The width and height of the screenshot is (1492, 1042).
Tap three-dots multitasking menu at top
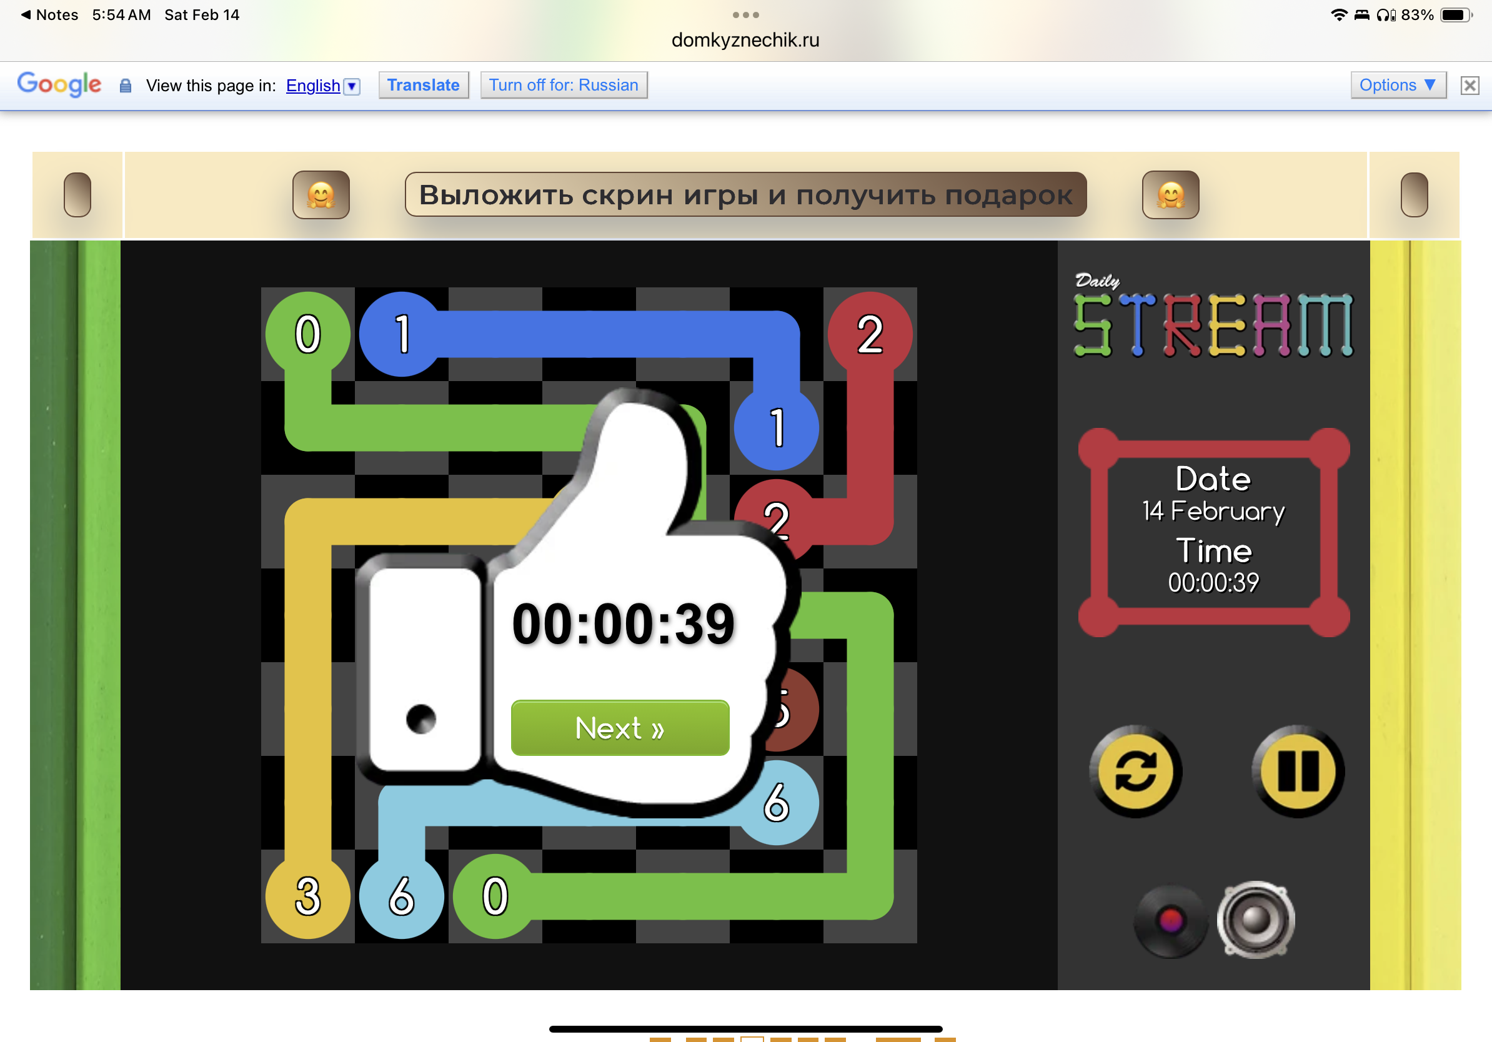pyautogui.click(x=745, y=14)
